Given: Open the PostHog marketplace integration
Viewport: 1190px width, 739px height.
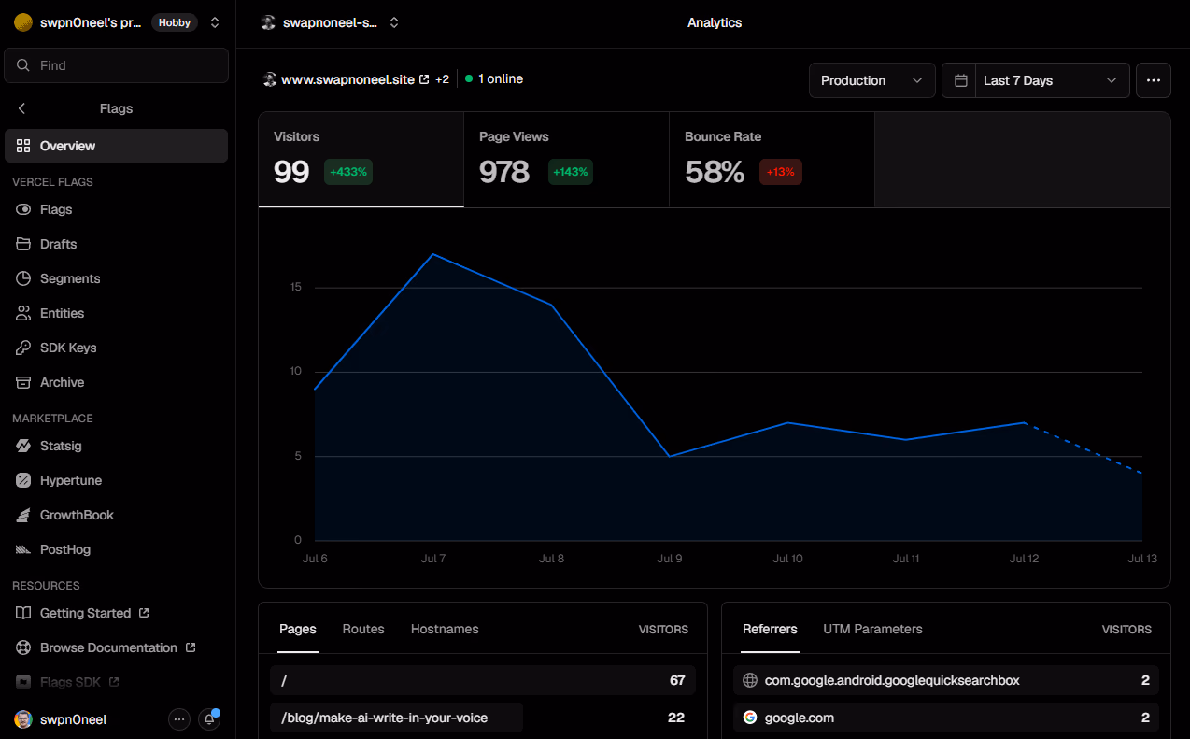Looking at the screenshot, I should (x=117, y=549).
